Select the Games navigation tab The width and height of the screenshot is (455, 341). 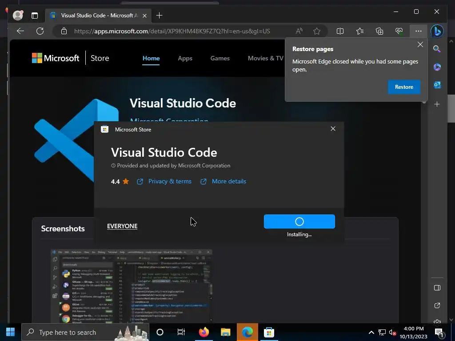pos(220,58)
